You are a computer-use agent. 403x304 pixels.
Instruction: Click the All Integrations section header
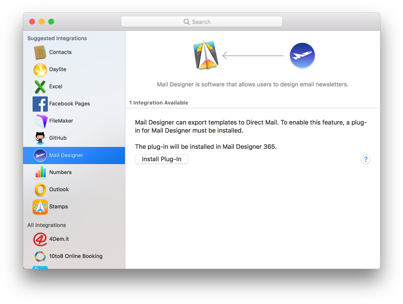(x=46, y=225)
